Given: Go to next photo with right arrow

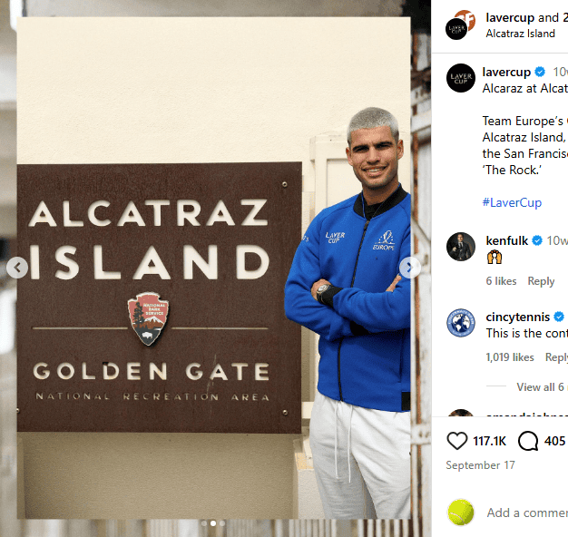Looking at the screenshot, I should (410, 268).
